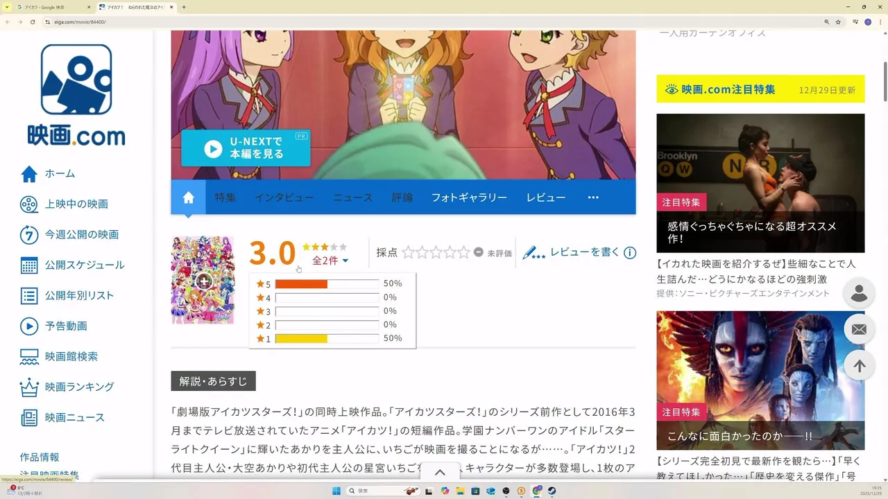Screen dimensions: 888x499
Task: Switch to the 特集 tab
Action: coord(225,198)
